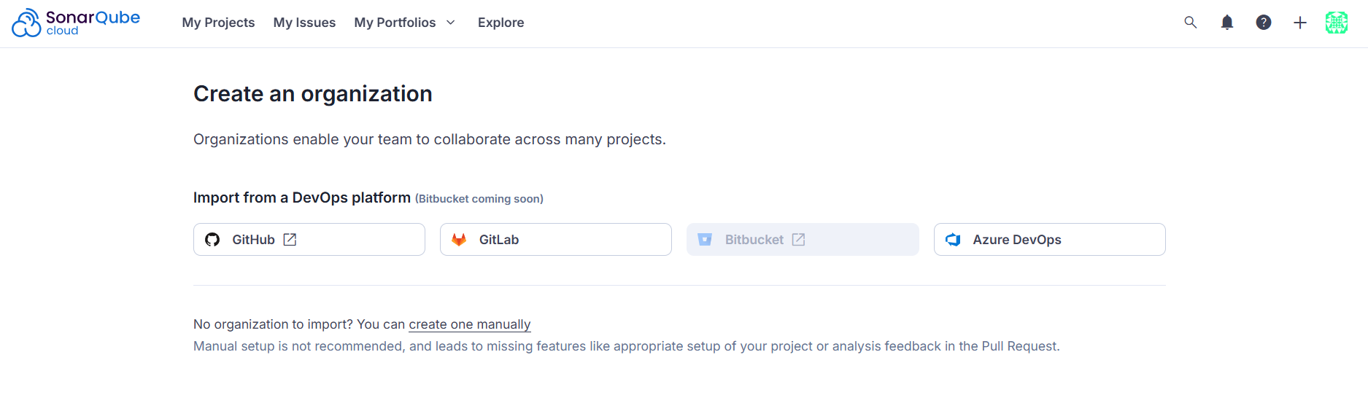Go to My Projects
The image size is (1368, 395).
[x=218, y=23]
